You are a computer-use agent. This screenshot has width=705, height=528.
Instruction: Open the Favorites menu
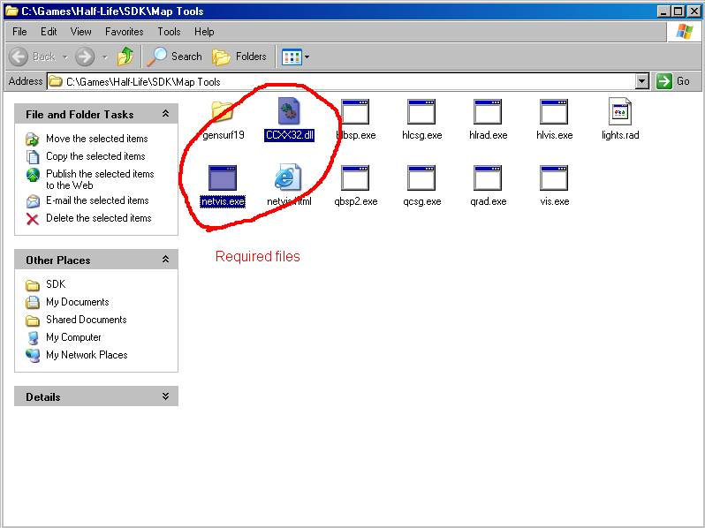[124, 32]
